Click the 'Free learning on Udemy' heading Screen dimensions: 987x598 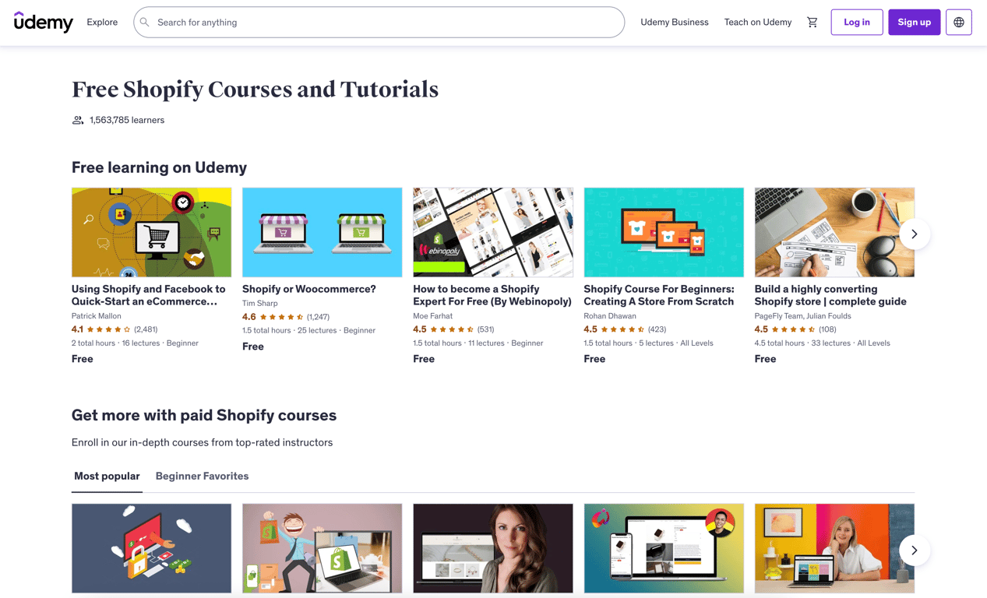click(x=159, y=167)
